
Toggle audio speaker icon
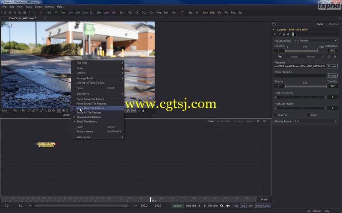point(228,206)
